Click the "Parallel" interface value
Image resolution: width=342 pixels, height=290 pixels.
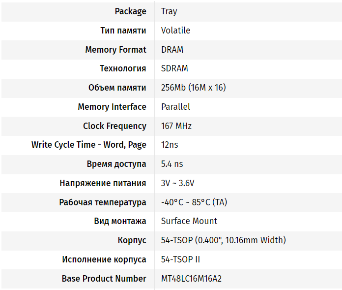175,107
